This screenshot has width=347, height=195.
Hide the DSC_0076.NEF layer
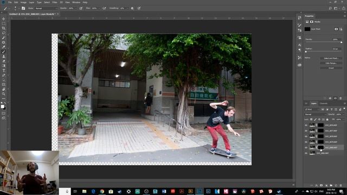pyautogui.click(x=306, y=125)
